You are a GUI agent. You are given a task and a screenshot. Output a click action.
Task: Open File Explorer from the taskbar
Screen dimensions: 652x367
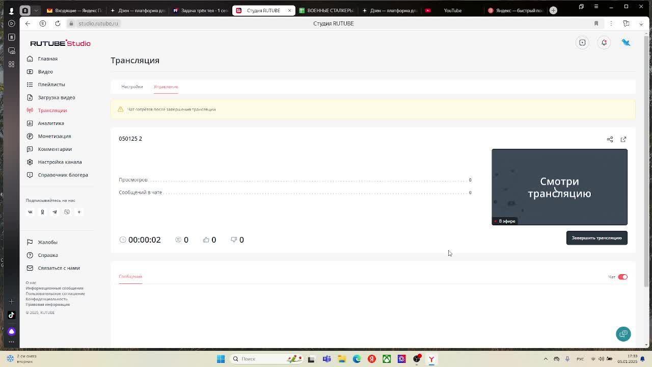(x=342, y=359)
